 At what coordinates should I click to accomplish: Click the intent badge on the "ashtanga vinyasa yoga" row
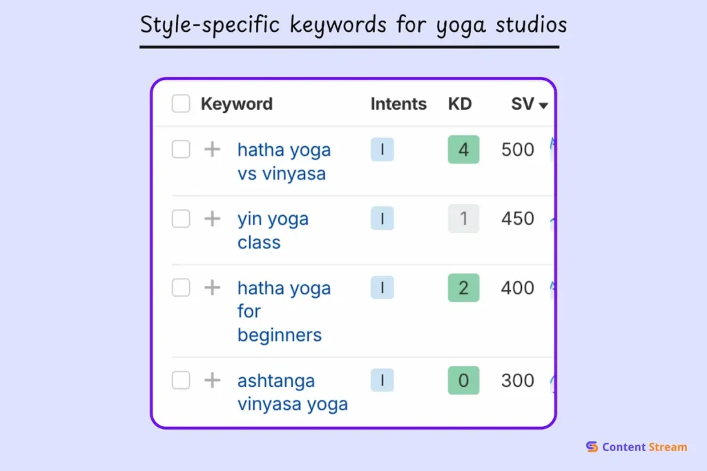382,380
